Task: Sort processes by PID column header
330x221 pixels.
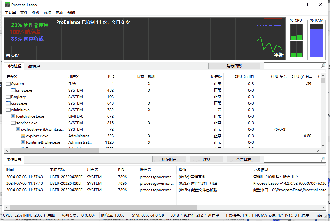Action: [105, 76]
